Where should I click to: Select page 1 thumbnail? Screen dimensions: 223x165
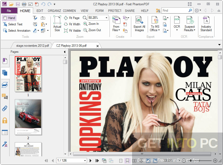(28, 74)
